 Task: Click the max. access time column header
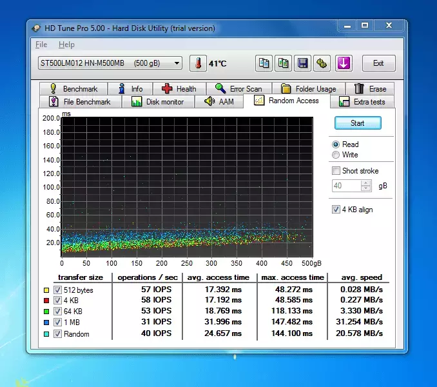tap(293, 277)
